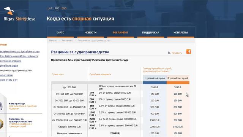Click the Печатать print link

(177, 53)
